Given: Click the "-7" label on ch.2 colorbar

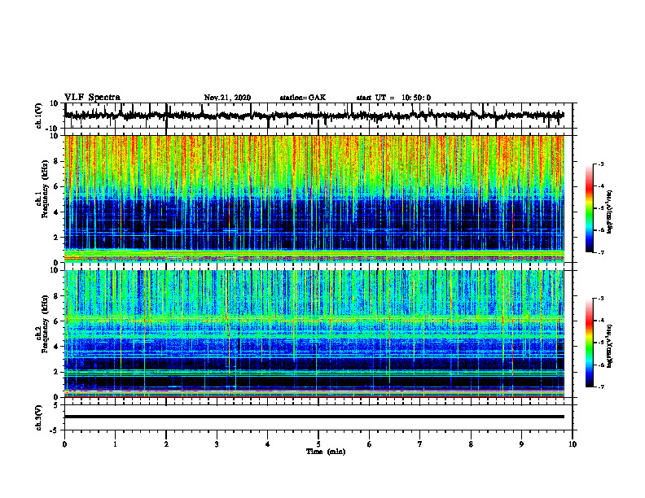Looking at the screenshot, I should tap(601, 387).
